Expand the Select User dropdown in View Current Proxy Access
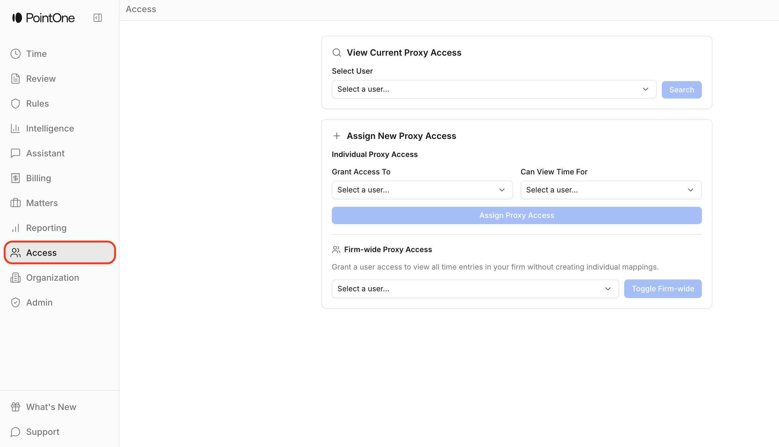 494,89
